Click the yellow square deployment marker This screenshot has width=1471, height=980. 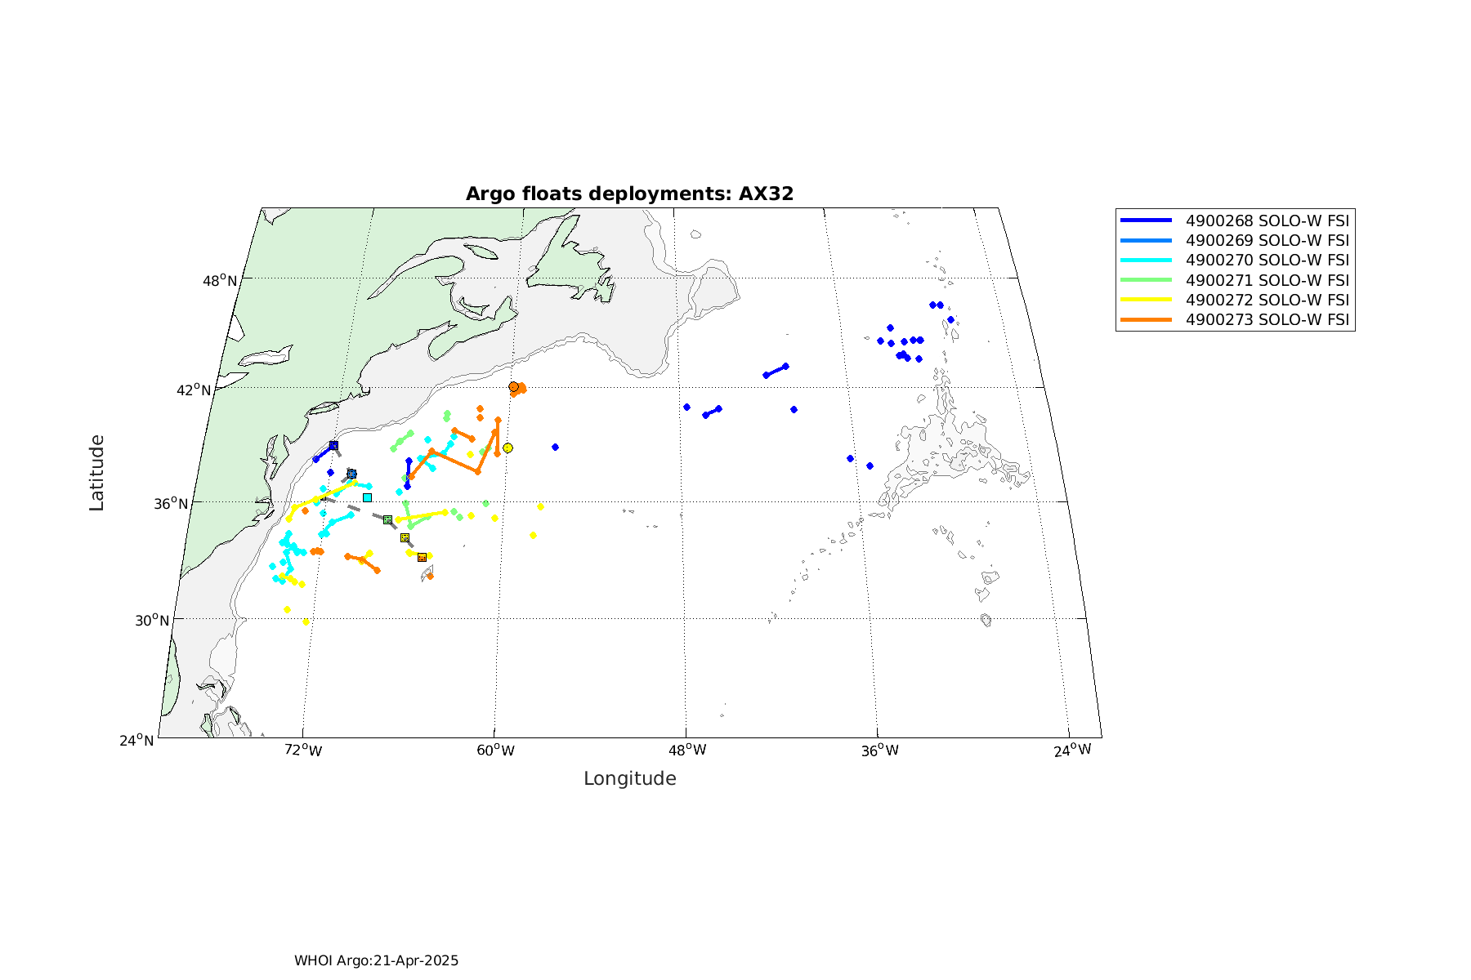(x=405, y=537)
